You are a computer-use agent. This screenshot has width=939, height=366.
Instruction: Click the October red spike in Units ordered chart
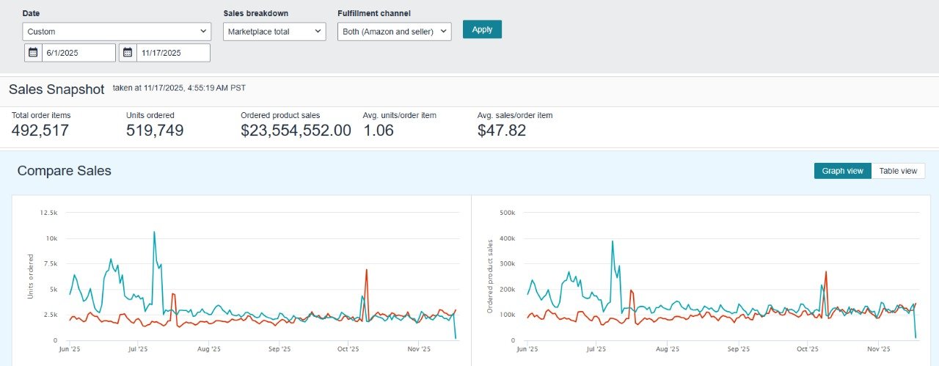pyautogui.click(x=365, y=271)
